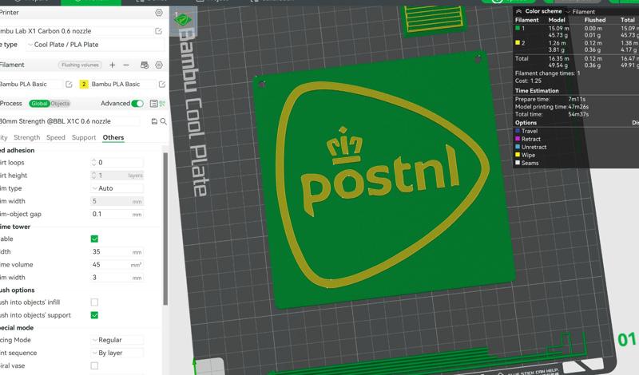Switch process scope to Objects
Image resolution: width=639 pixels, height=375 pixels.
(60, 104)
